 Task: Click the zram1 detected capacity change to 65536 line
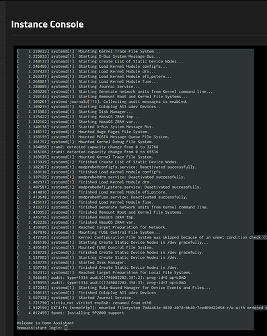coord(87,152)
